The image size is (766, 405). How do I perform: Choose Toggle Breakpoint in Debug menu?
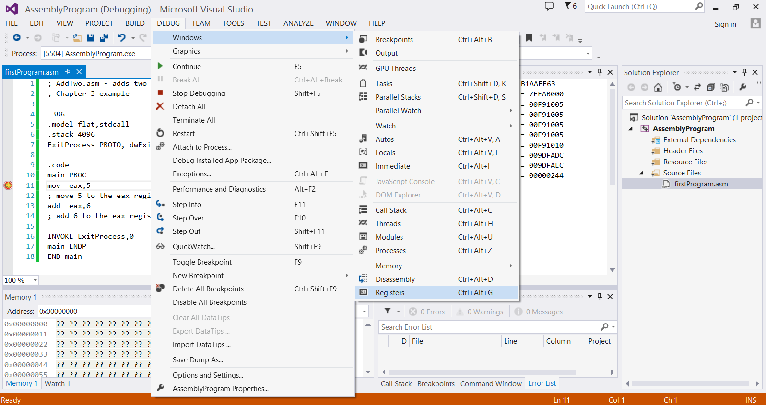pyautogui.click(x=253, y=262)
